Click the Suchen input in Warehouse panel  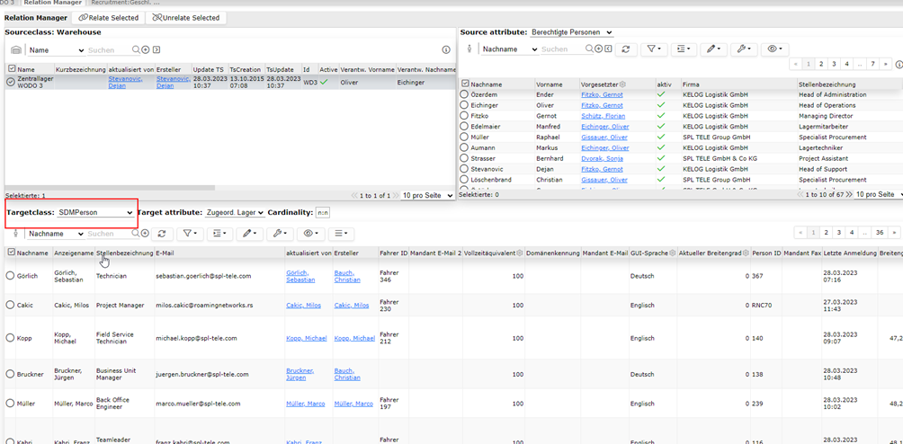109,50
